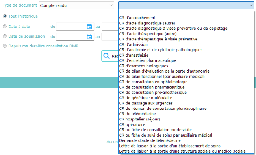Select CR d'entretien pharmaceutique
This screenshot has height=155, width=256.
point(186,60)
